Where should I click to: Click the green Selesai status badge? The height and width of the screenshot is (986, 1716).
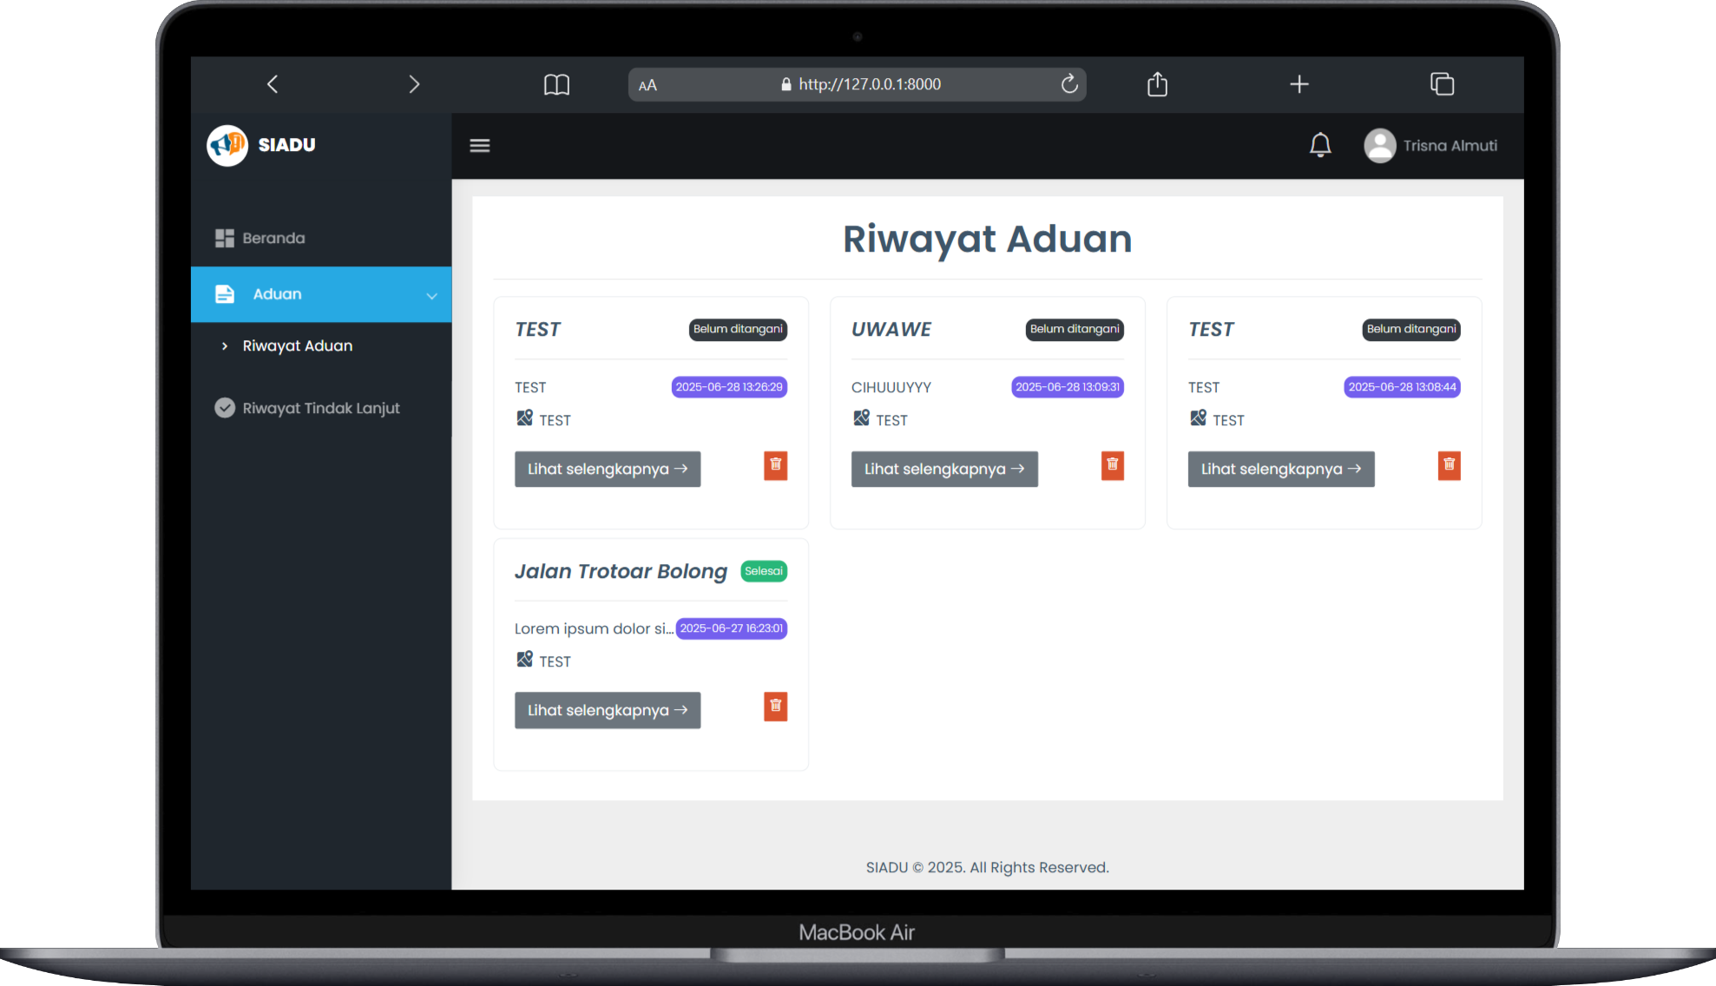click(763, 571)
